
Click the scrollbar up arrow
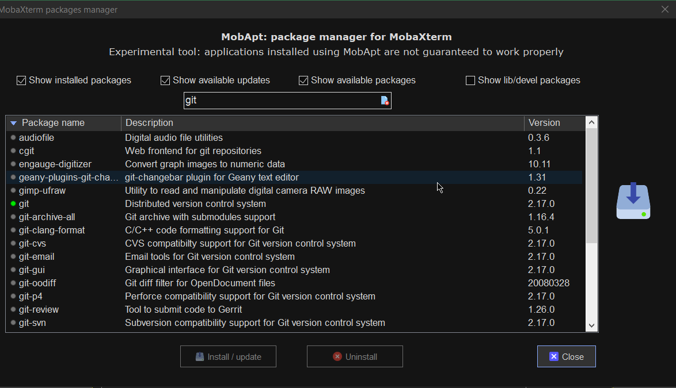[x=591, y=122]
